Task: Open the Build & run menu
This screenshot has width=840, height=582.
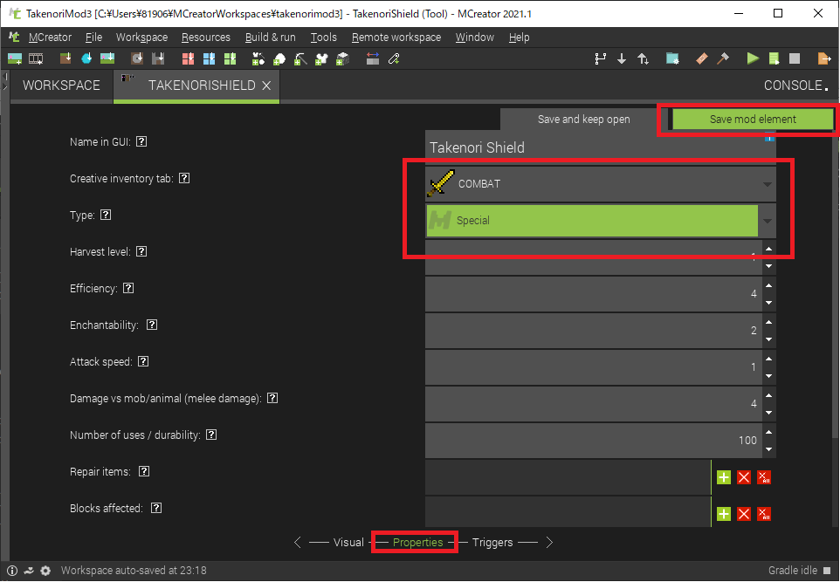Action: pos(270,38)
